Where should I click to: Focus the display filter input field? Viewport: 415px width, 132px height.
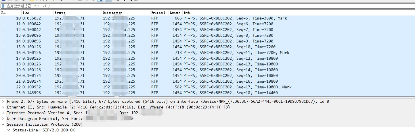201,6
